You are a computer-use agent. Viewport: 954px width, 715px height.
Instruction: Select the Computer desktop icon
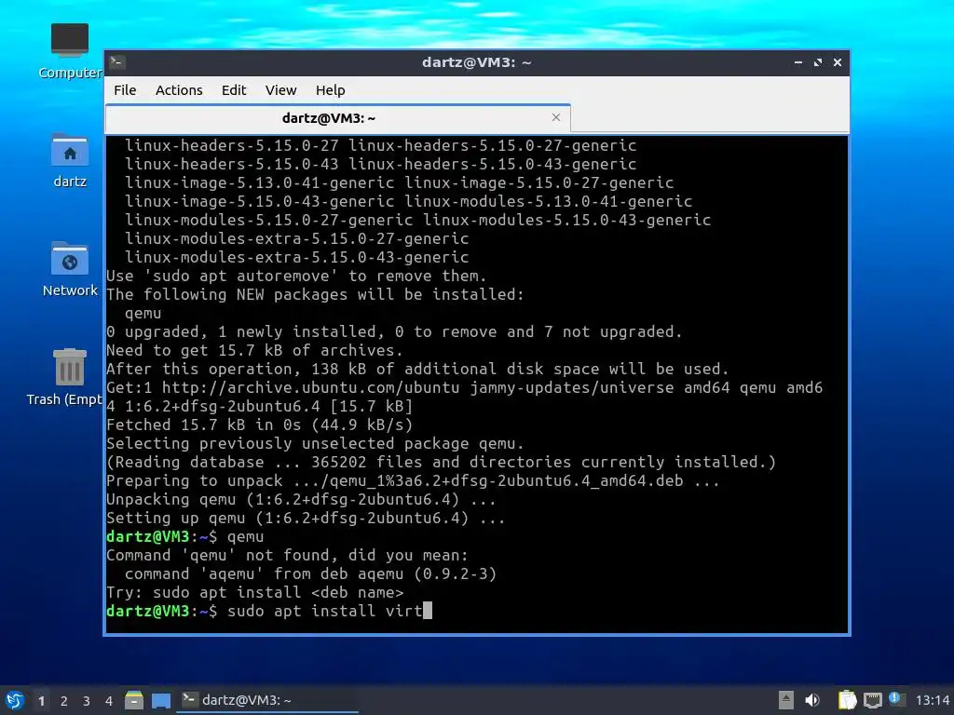point(69,51)
